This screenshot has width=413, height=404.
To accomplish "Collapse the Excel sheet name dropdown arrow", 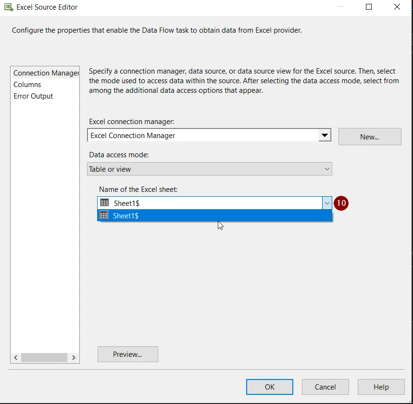I will [x=327, y=203].
